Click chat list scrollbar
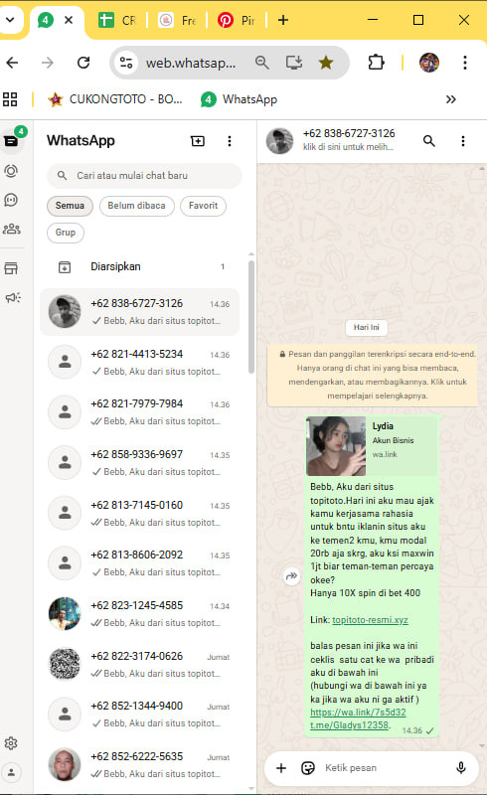 click(x=251, y=317)
